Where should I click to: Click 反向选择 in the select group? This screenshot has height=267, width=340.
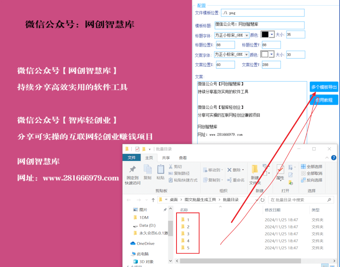tap(312, 180)
